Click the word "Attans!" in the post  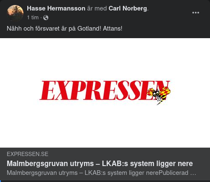tap(113, 29)
